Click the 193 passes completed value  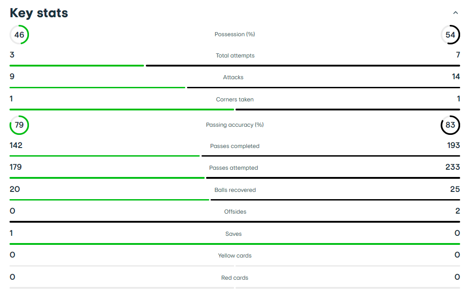(453, 145)
